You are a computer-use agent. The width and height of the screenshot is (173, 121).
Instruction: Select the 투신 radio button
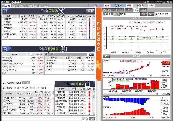(31, 88)
